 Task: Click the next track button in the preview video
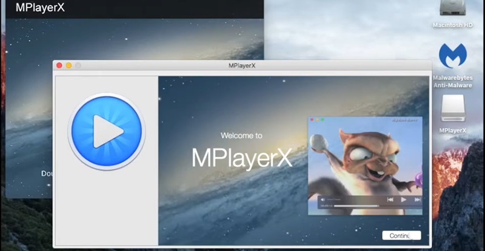pos(417,200)
